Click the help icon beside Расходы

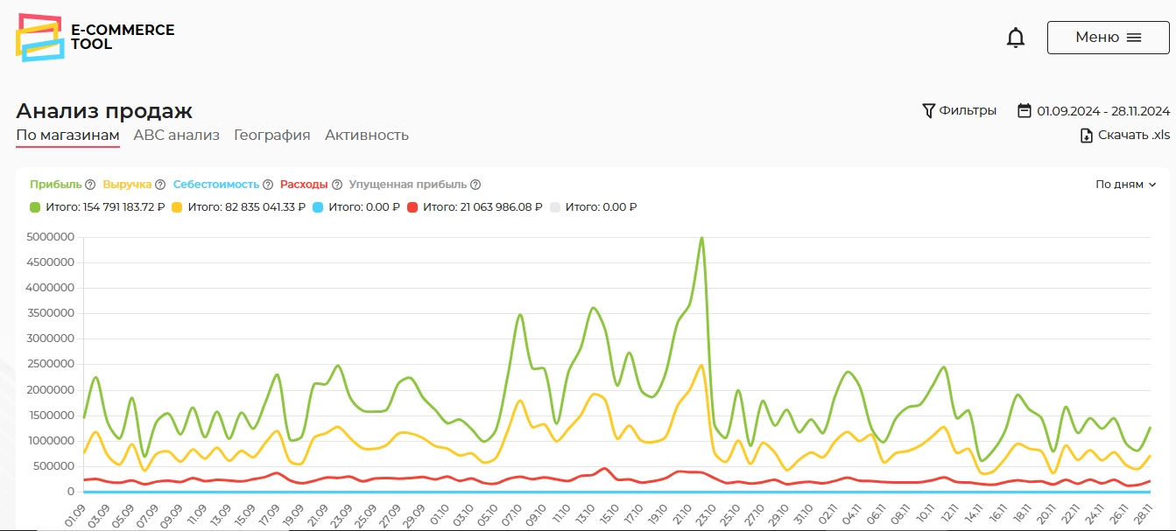coord(337,185)
